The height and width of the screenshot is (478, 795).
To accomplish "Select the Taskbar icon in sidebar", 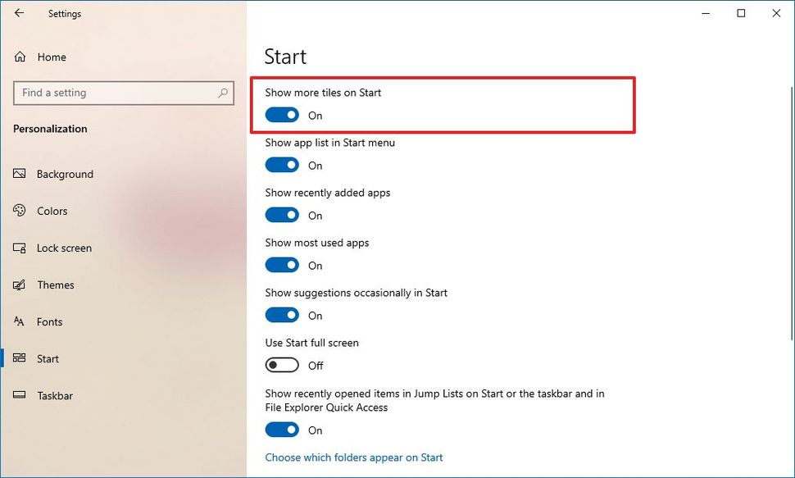I will 20,395.
